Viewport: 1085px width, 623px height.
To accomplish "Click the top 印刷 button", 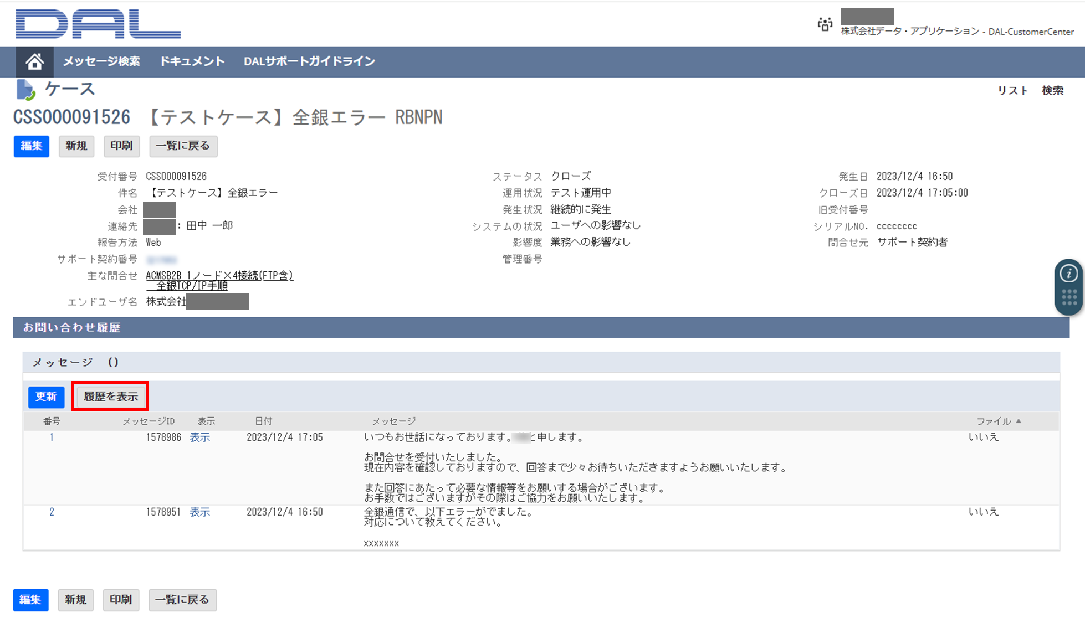I will 121,146.
